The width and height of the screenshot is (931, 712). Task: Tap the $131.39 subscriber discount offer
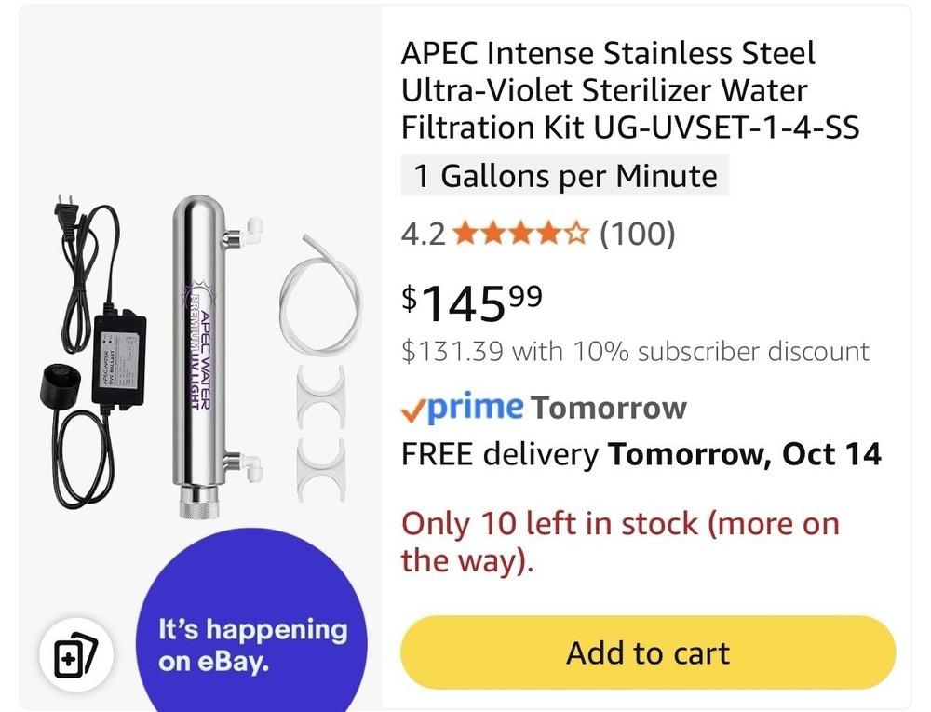[x=635, y=352]
